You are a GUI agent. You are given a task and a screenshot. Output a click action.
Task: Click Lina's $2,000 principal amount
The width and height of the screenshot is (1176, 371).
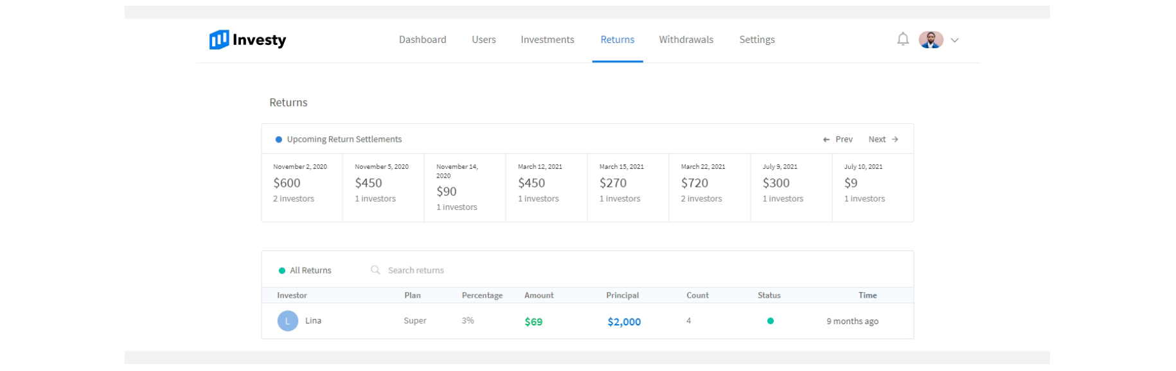click(624, 322)
